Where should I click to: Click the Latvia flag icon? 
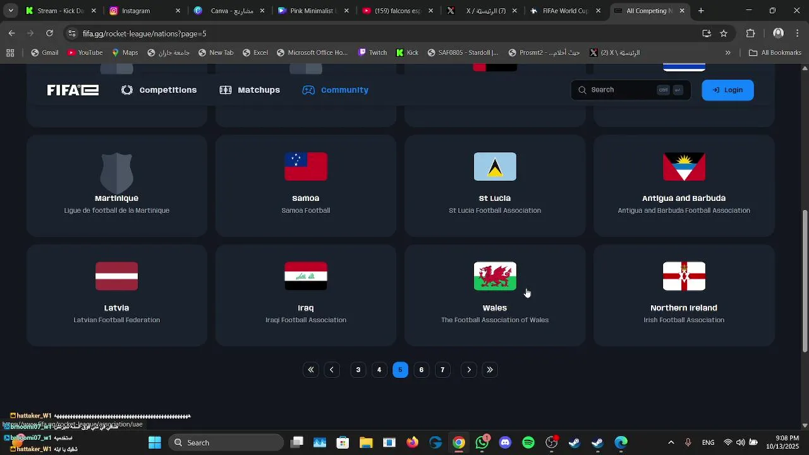pos(117,276)
